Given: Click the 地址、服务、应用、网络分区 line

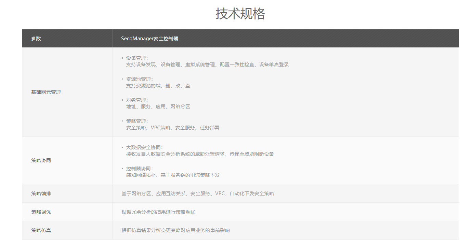Looking at the screenshot, I should tap(158, 106).
